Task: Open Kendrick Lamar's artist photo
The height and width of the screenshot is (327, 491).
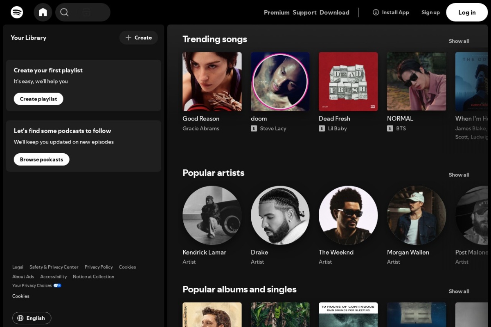Action: (212, 215)
